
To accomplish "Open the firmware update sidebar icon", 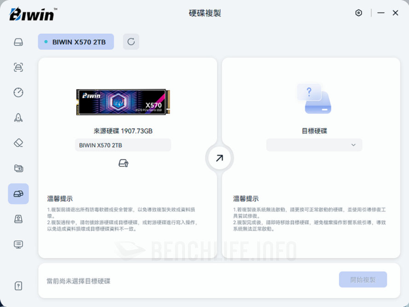I will (18, 219).
